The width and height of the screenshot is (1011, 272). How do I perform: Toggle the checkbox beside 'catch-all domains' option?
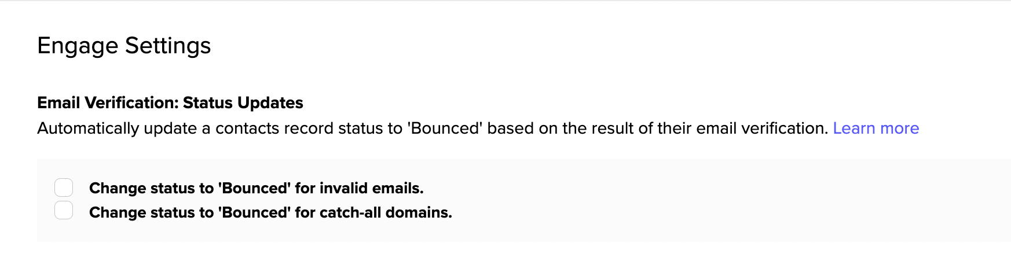(x=64, y=210)
